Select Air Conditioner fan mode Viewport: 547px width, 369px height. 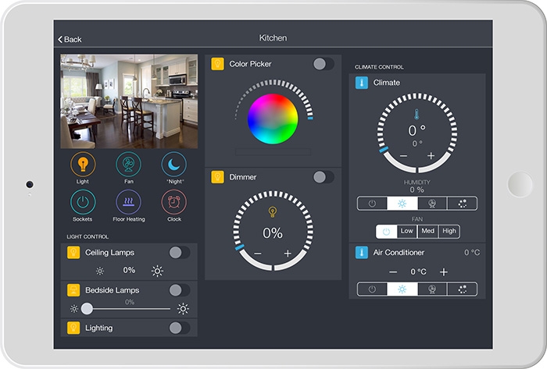(432, 289)
